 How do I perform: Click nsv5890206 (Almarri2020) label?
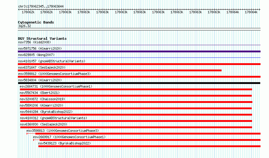(41, 105)
